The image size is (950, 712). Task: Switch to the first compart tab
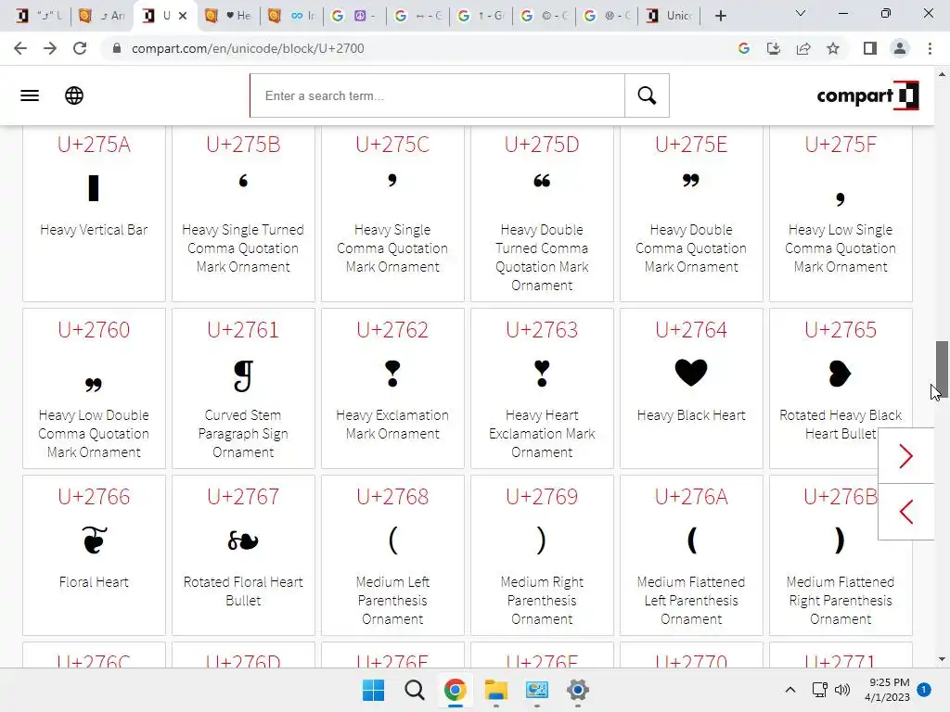39,16
